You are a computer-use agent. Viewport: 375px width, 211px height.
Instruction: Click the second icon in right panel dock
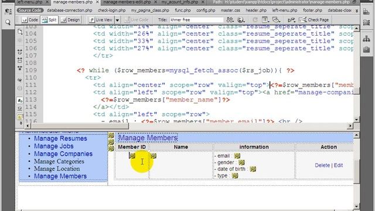tap(366, 22)
